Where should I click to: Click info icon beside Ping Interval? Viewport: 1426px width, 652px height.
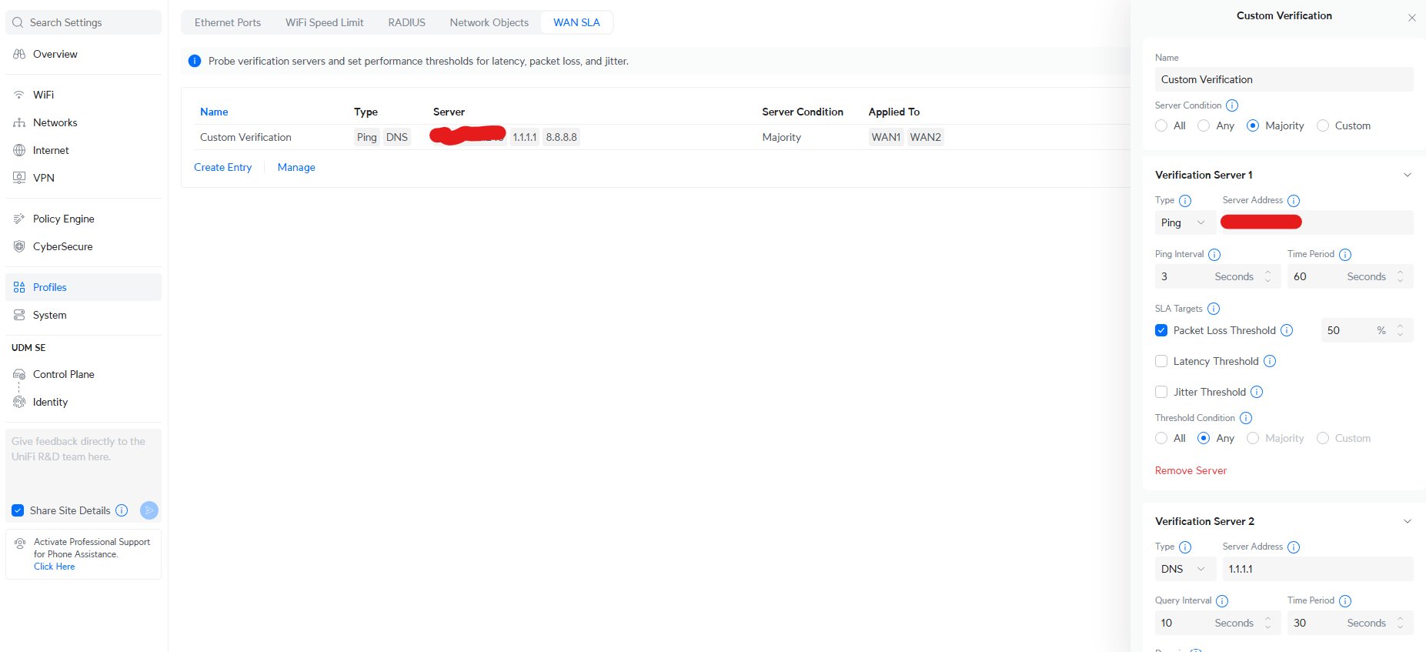(x=1214, y=255)
